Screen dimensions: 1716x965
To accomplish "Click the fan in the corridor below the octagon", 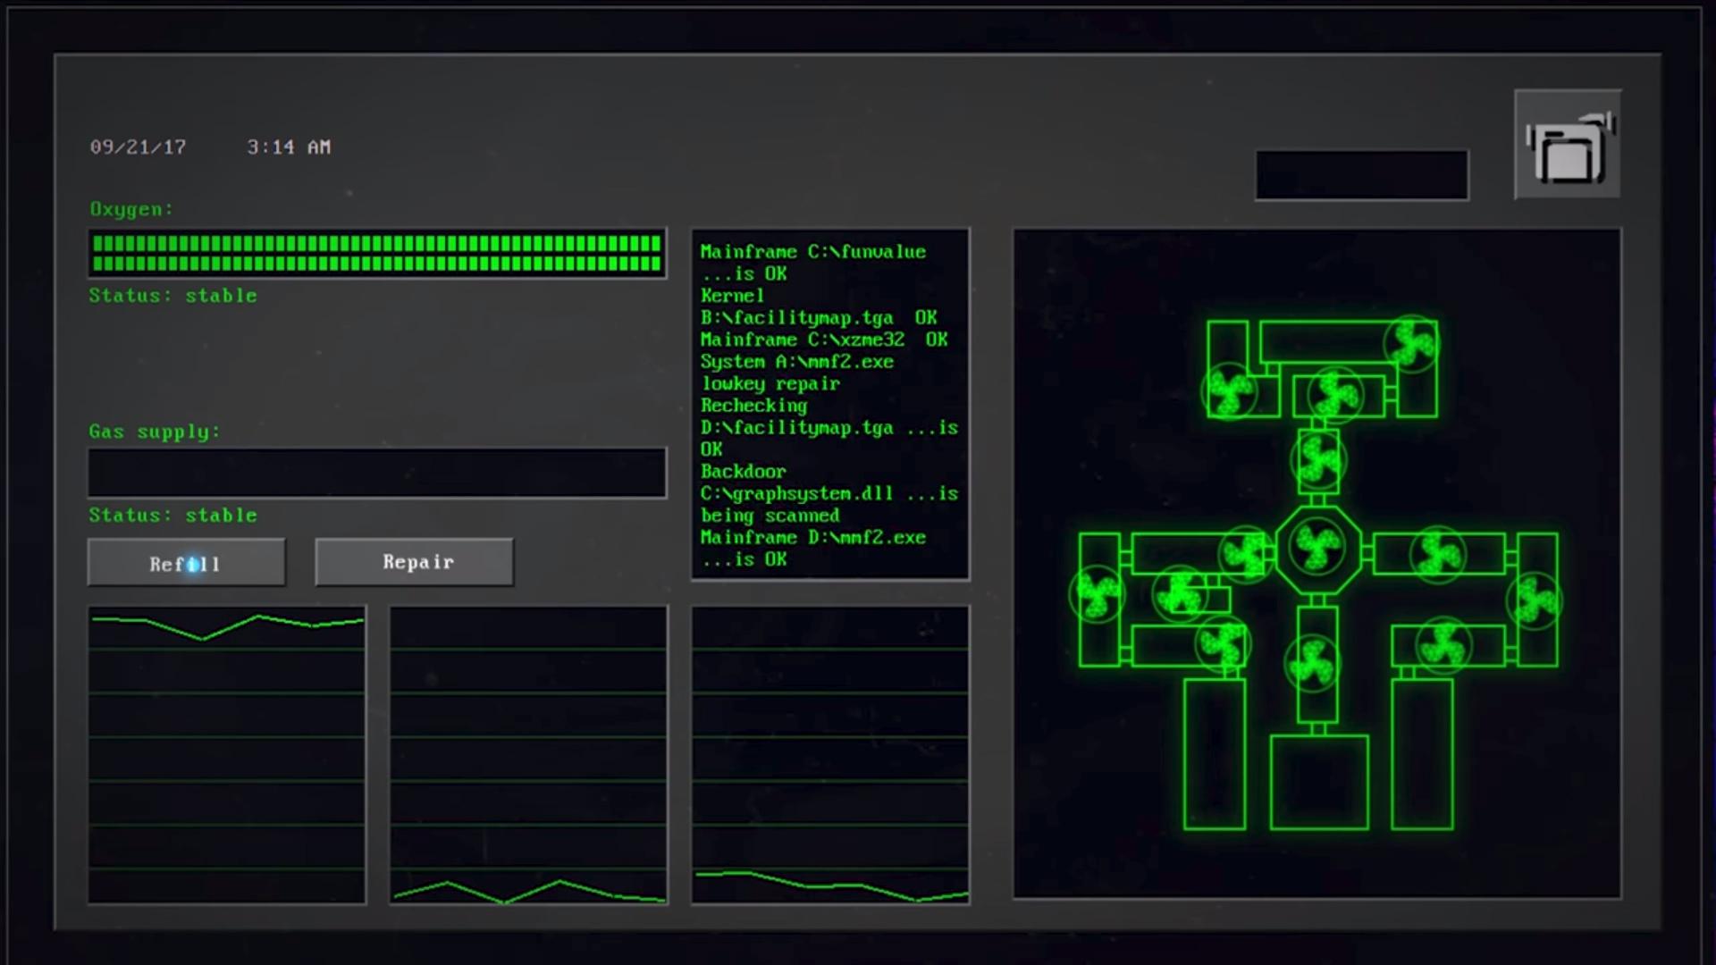I will click(x=1312, y=664).
